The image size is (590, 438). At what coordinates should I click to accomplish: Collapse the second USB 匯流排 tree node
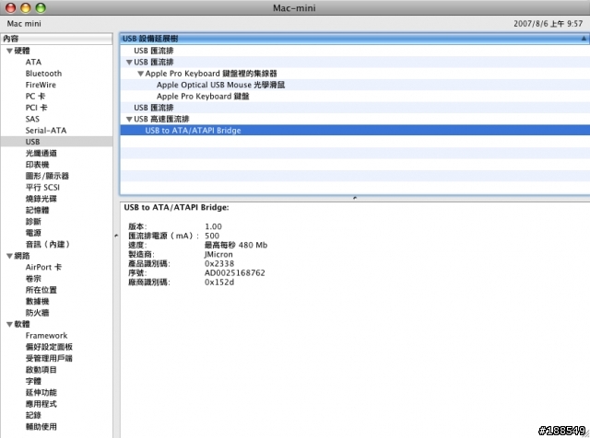(129, 63)
